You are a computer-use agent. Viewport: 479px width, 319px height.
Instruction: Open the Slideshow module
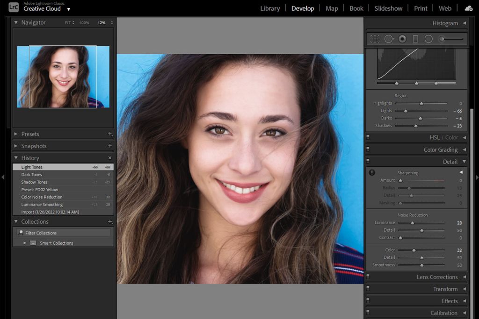click(x=388, y=8)
